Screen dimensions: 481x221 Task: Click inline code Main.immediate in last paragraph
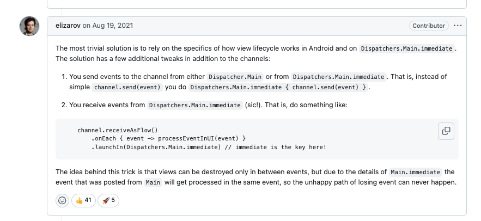416,172
